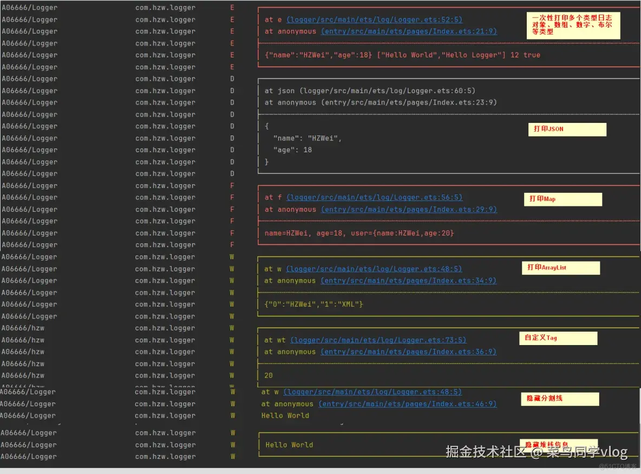Open the Logger.ets:52:5 stack trace link
This screenshot has width=641, height=474.
coord(375,20)
